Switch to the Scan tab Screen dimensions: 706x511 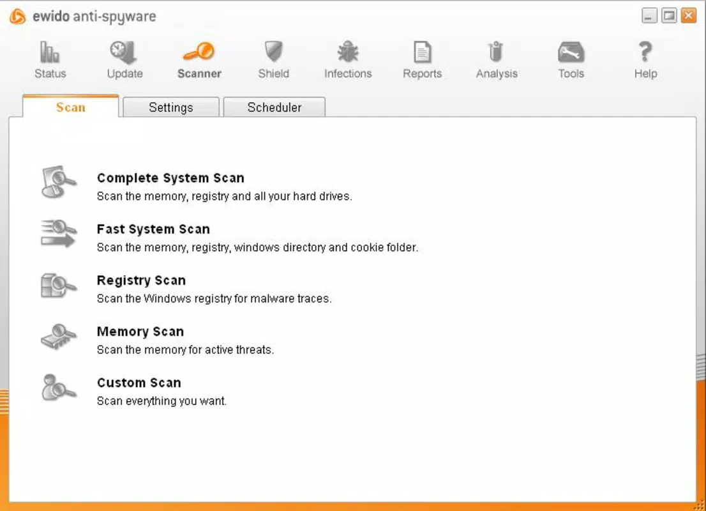(71, 107)
